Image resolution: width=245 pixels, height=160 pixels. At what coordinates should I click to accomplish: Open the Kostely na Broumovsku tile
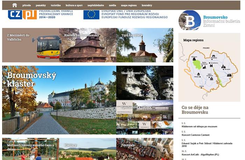tap(88, 45)
